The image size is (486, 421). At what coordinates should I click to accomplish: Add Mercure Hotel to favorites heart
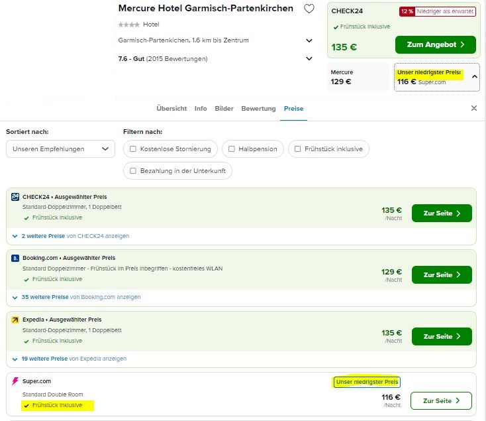[309, 9]
